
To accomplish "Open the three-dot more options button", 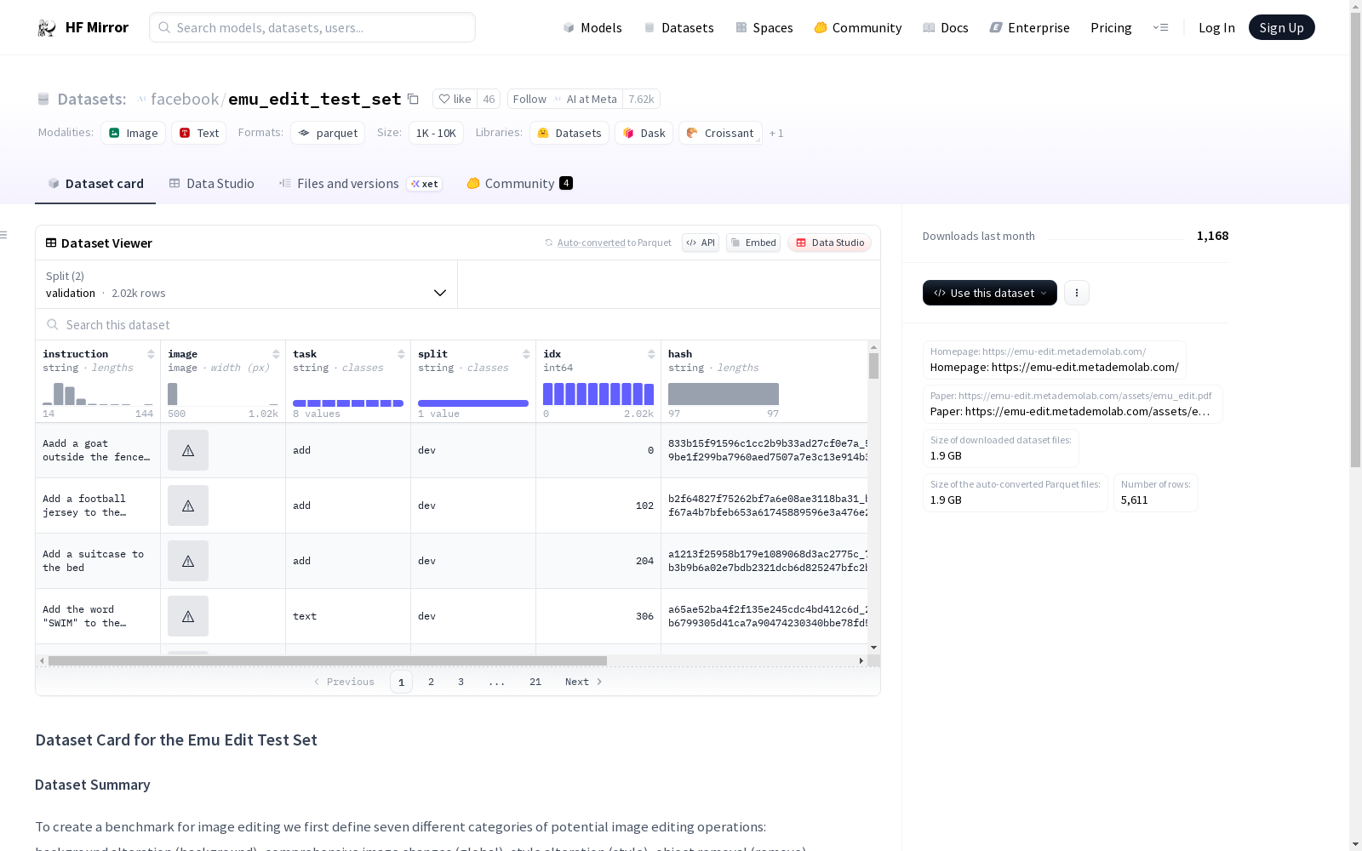I will tap(1077, 293).
